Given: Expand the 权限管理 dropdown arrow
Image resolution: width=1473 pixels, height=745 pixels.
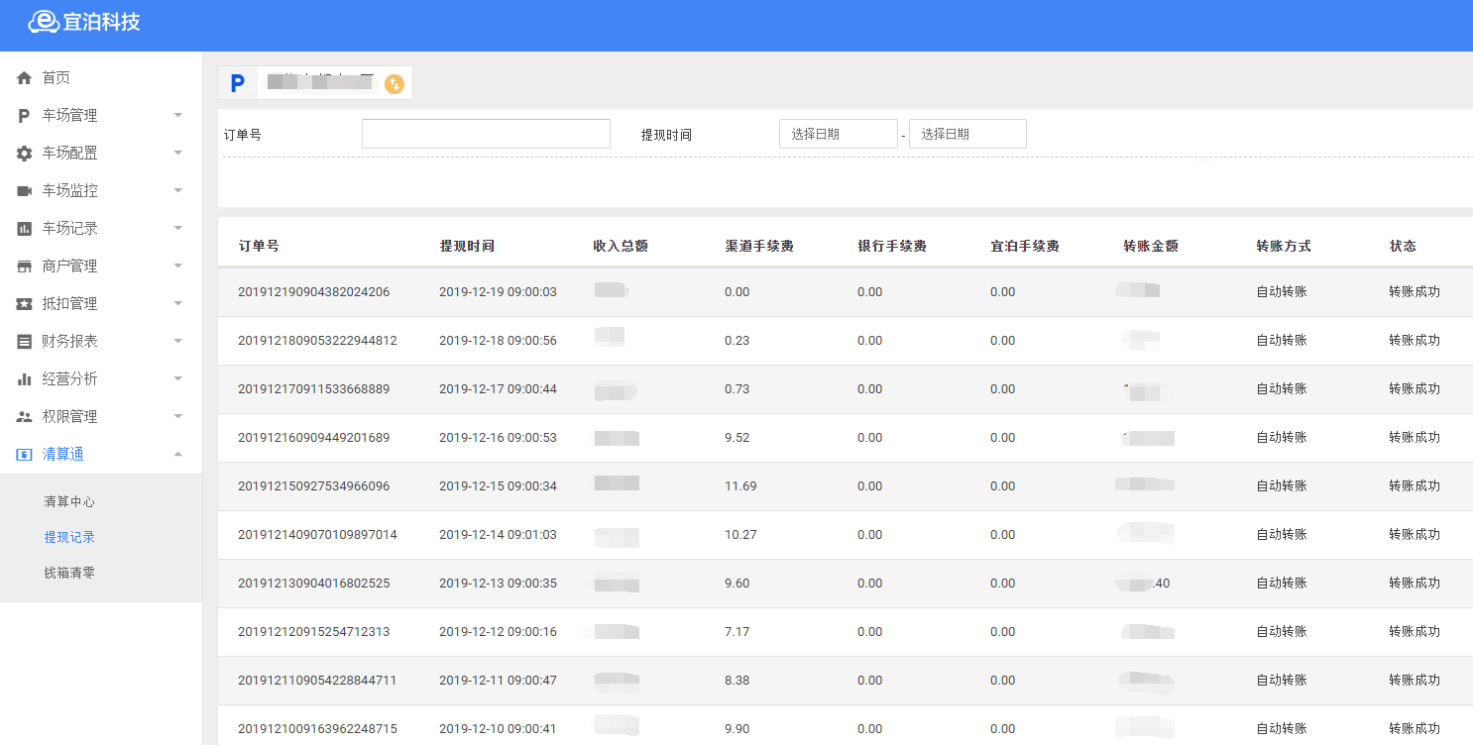Looking at the screenshot, I should 178,417.
